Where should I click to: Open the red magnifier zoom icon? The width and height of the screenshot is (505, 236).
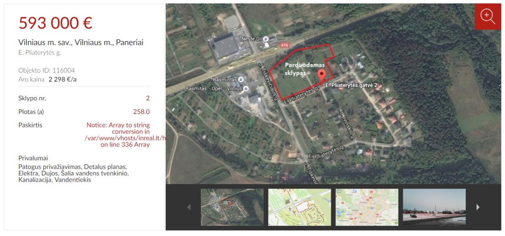click(488, 17)
